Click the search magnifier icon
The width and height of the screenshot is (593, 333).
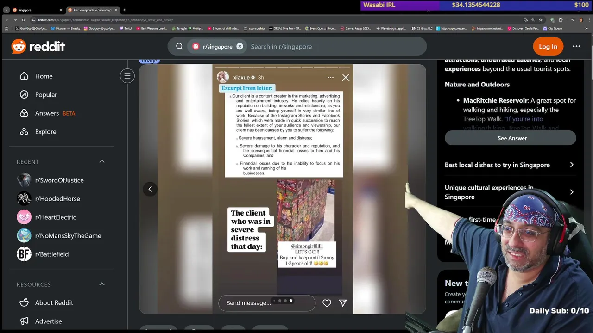coord(179,46)
